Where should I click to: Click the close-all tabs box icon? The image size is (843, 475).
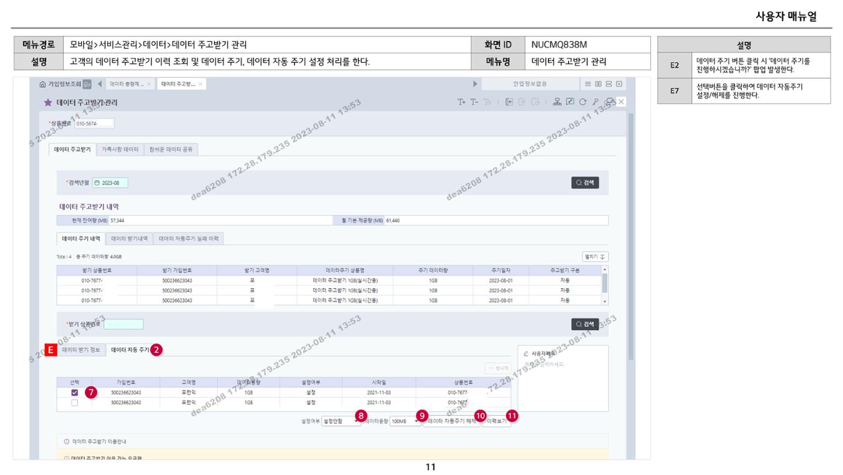coord(618,84)
